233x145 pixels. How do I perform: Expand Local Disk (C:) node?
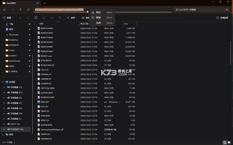click(4, 87)
